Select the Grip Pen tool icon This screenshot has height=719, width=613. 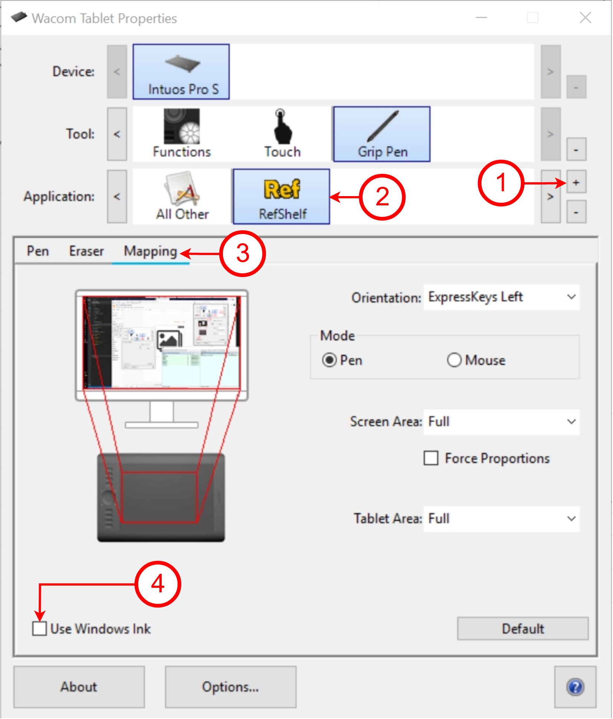coord(382,134)
